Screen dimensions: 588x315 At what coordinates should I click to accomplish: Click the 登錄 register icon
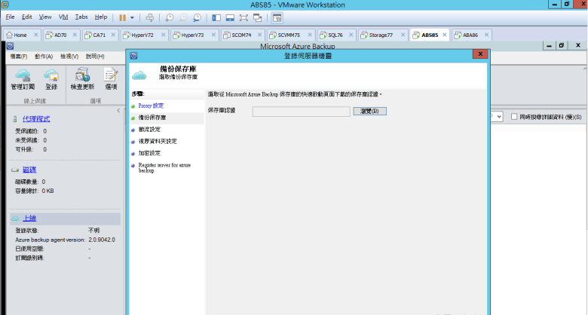51,75
